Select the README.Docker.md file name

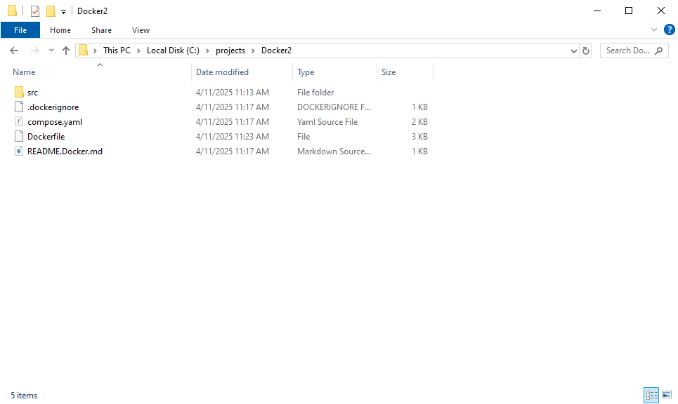[65, 151]
